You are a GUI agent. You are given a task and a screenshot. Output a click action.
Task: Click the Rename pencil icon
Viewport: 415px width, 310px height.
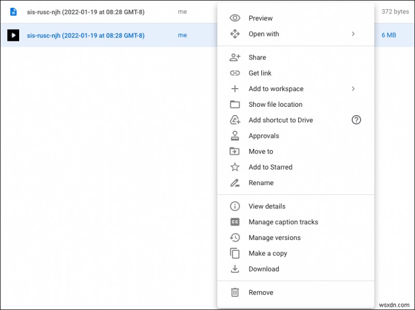[x=235, y=183]
